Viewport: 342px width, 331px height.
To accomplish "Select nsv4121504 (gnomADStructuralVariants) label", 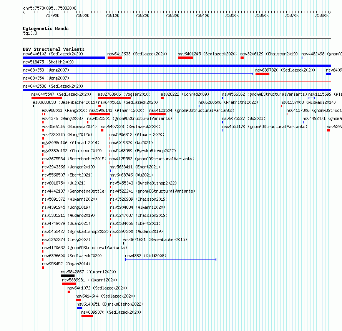I will point(192,110).
